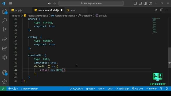
Task: Run the code with the play icon
Action: coord(156,10)
